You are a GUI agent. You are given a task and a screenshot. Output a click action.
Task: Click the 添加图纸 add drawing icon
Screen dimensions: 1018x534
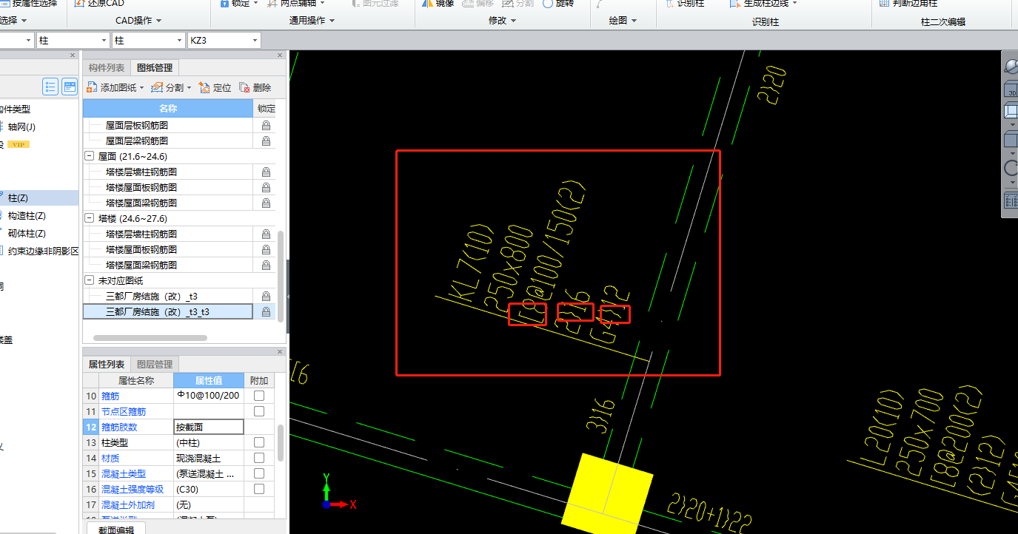(93, 87)
